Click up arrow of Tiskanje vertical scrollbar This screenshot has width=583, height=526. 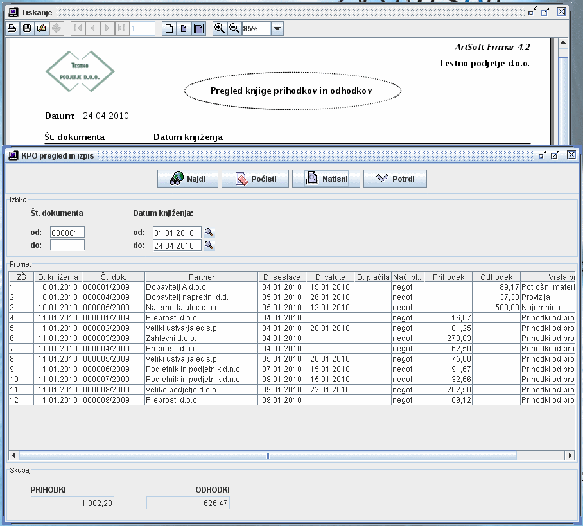(563, 43)
